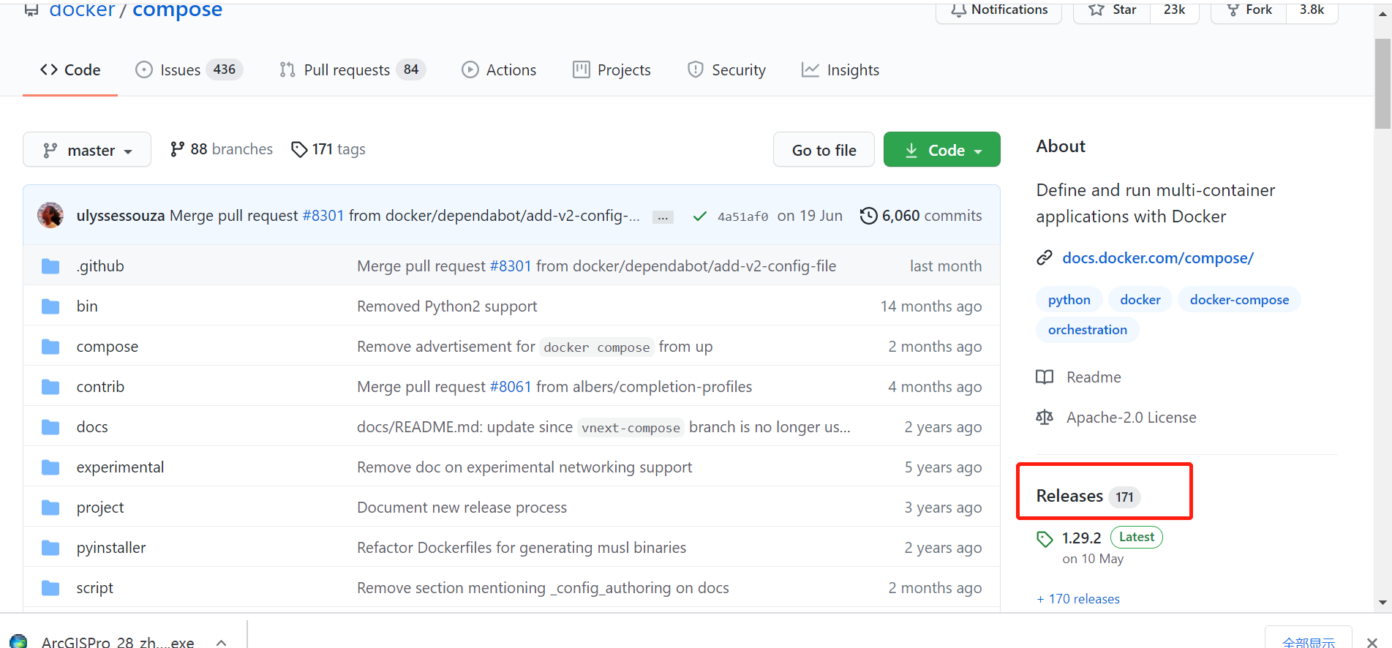Open the experimental folder

click(120, 467)
